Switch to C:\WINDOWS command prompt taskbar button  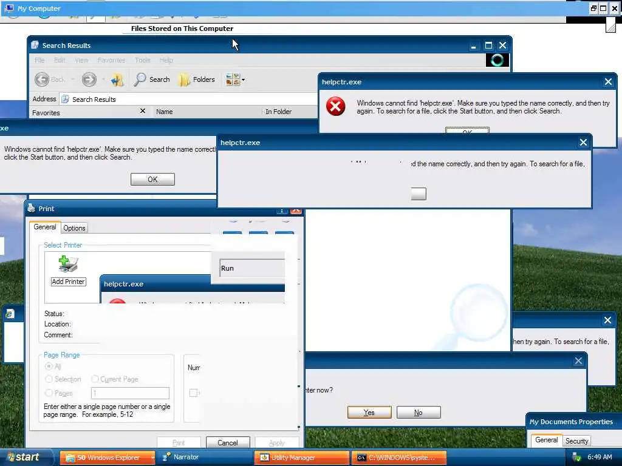click(399, 458)
